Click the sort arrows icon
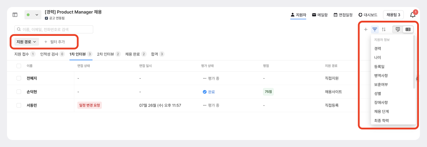 [x=384, y=30]
